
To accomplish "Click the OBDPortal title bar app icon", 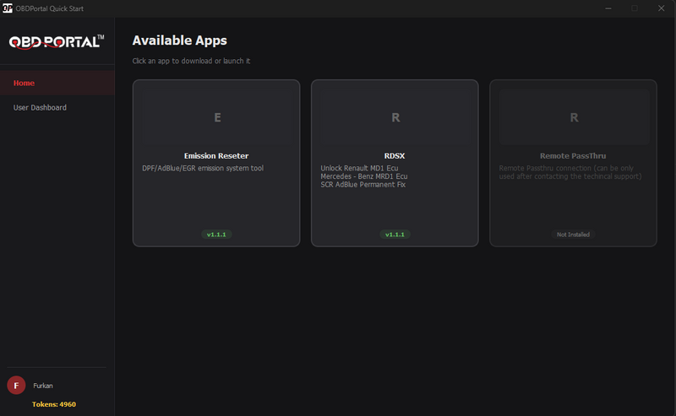I will point(8,8).
